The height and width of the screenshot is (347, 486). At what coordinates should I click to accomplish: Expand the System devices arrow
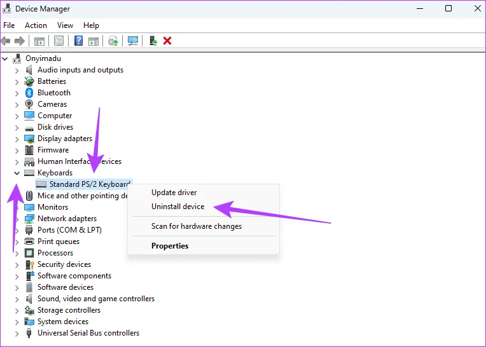coord(17,322)
